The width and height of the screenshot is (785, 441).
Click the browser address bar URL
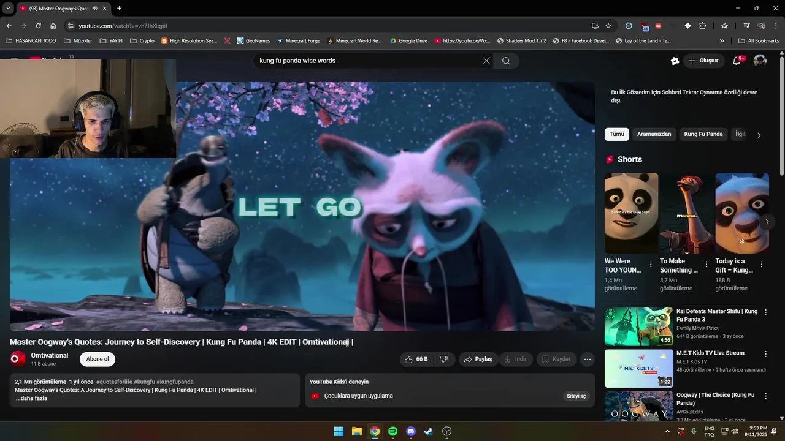(123, 26)
